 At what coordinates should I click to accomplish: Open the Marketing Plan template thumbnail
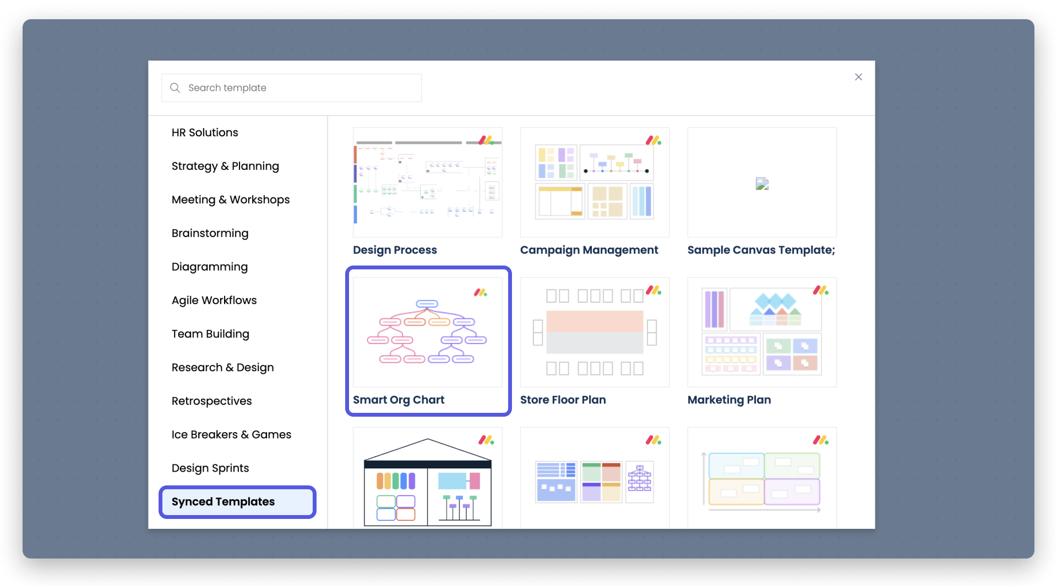click(x=762, y=332)
